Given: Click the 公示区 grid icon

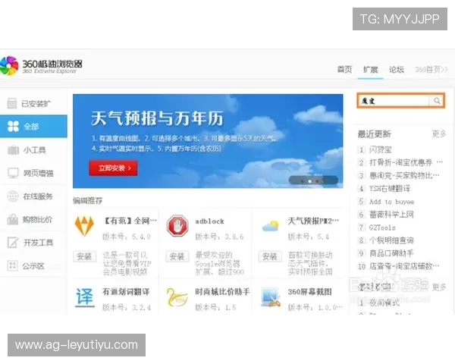Looking at the screenshot, I should (12, 265).
